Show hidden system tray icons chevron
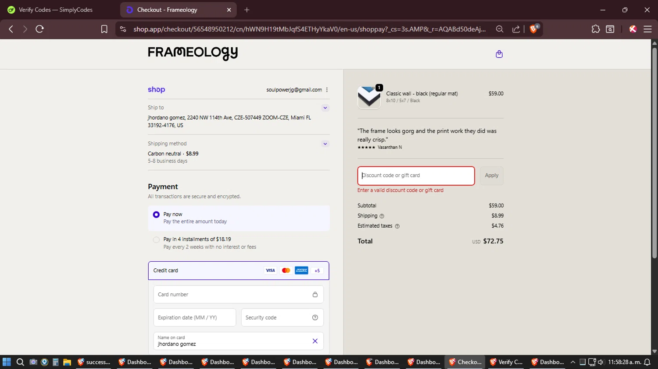 pyautogui.click(x=573, y=362)
